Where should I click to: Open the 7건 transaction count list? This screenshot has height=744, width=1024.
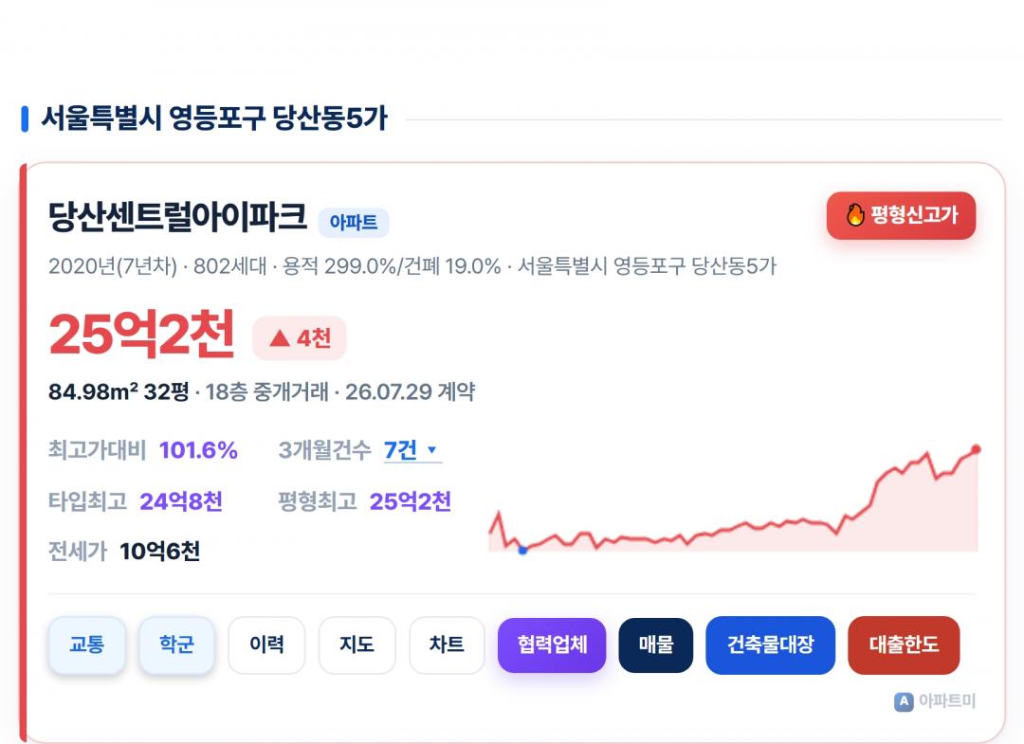(400, 449)
